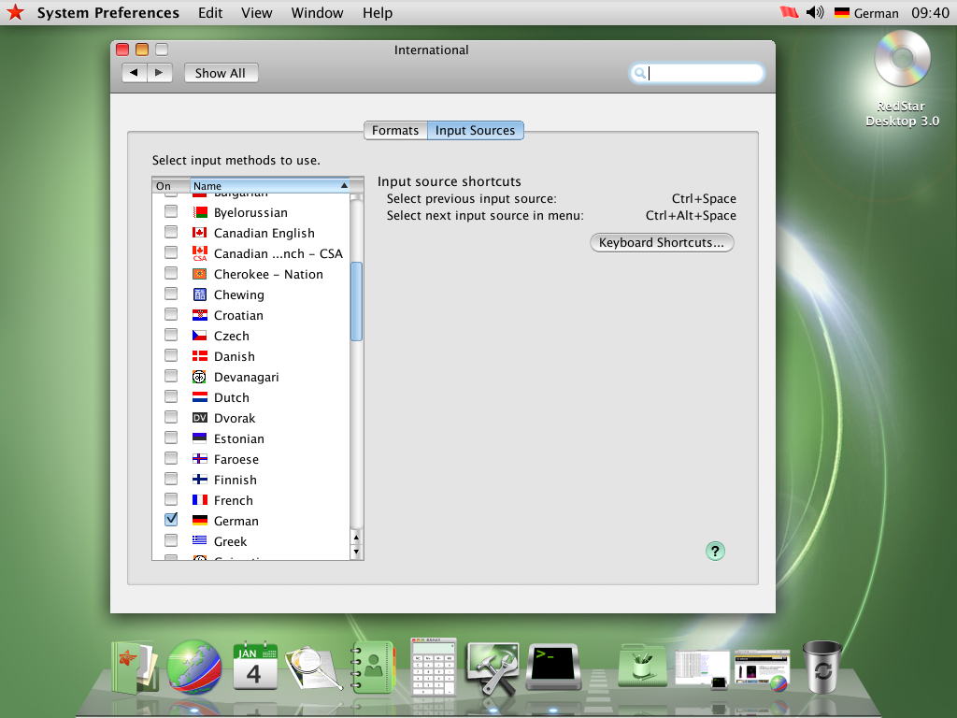Enable the Dvorak input method
Viewport: 957px width, 718px height.
pyautogui.click(x=171, y=418)
